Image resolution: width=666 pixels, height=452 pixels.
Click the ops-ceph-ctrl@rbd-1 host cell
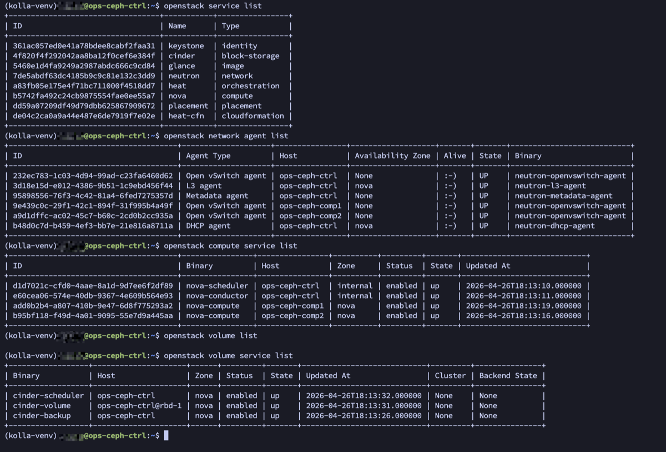point(139,406)
